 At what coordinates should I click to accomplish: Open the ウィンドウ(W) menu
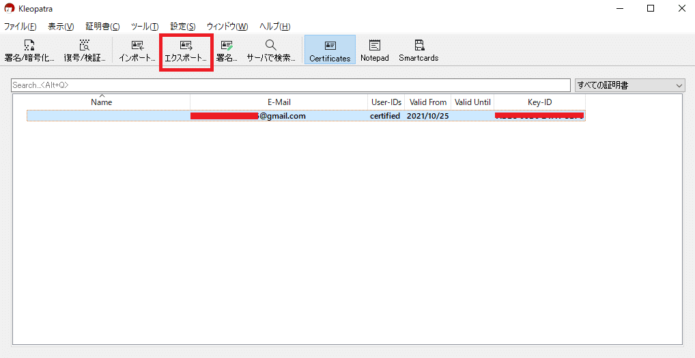coord(227,27)
